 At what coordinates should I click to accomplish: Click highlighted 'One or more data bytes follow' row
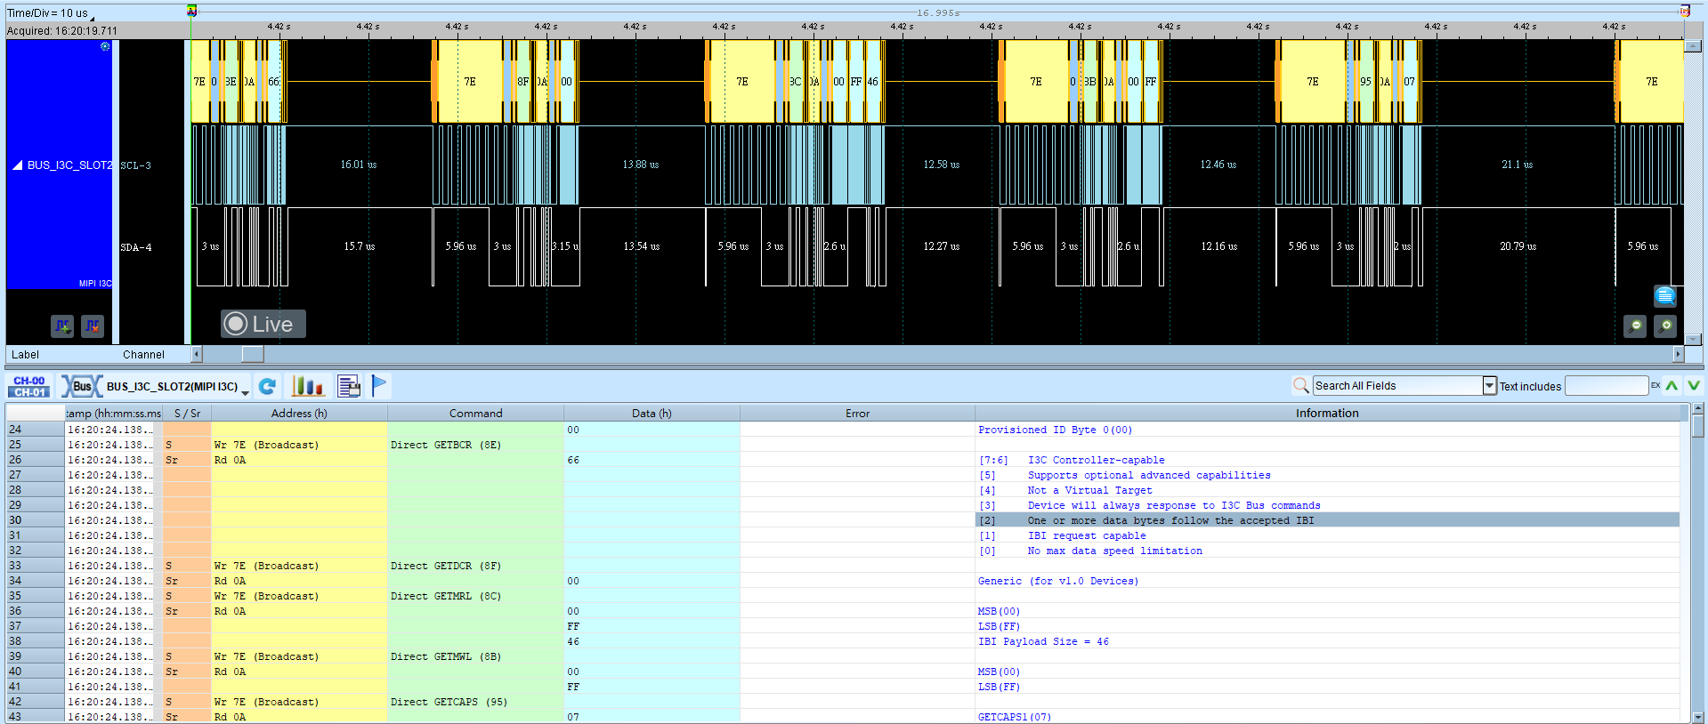(1327, 520)
